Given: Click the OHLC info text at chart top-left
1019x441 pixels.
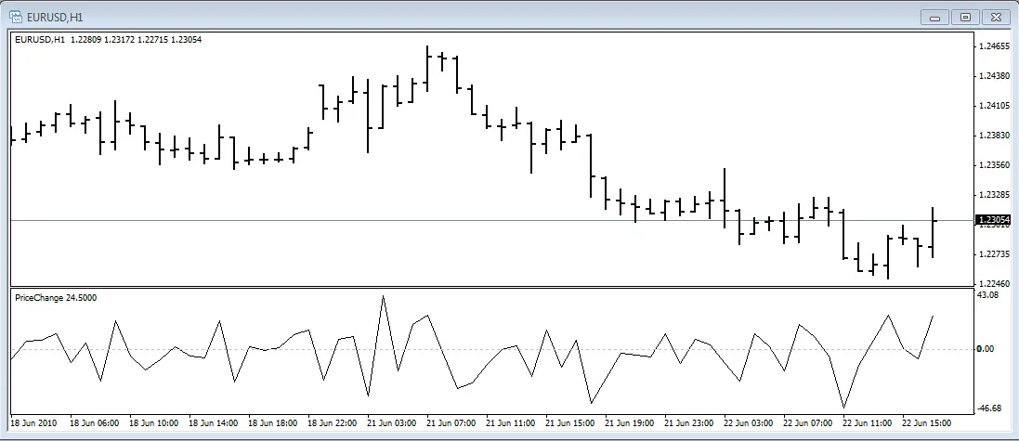Looking at the screenshot, I should (x=106, y=39).
